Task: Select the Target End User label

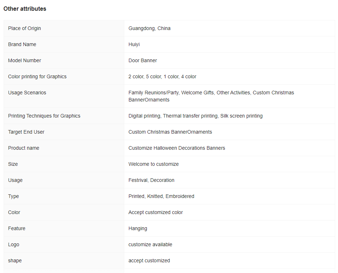Action: coord(26,132)
